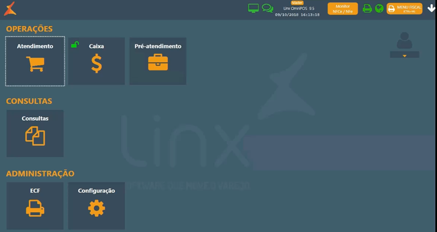Click the ADMINISTRAÇÃO section heading
The width and height of the screenshot is (437, 232).
(40, 173)
